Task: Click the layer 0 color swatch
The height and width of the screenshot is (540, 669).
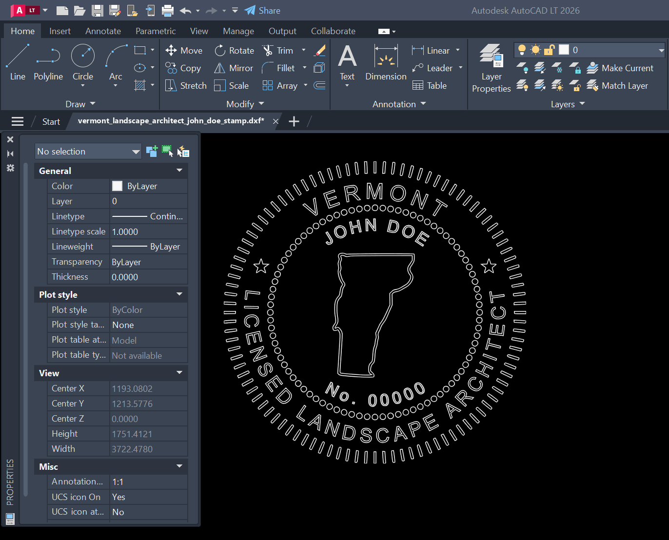Action: (x=564, y=50)
